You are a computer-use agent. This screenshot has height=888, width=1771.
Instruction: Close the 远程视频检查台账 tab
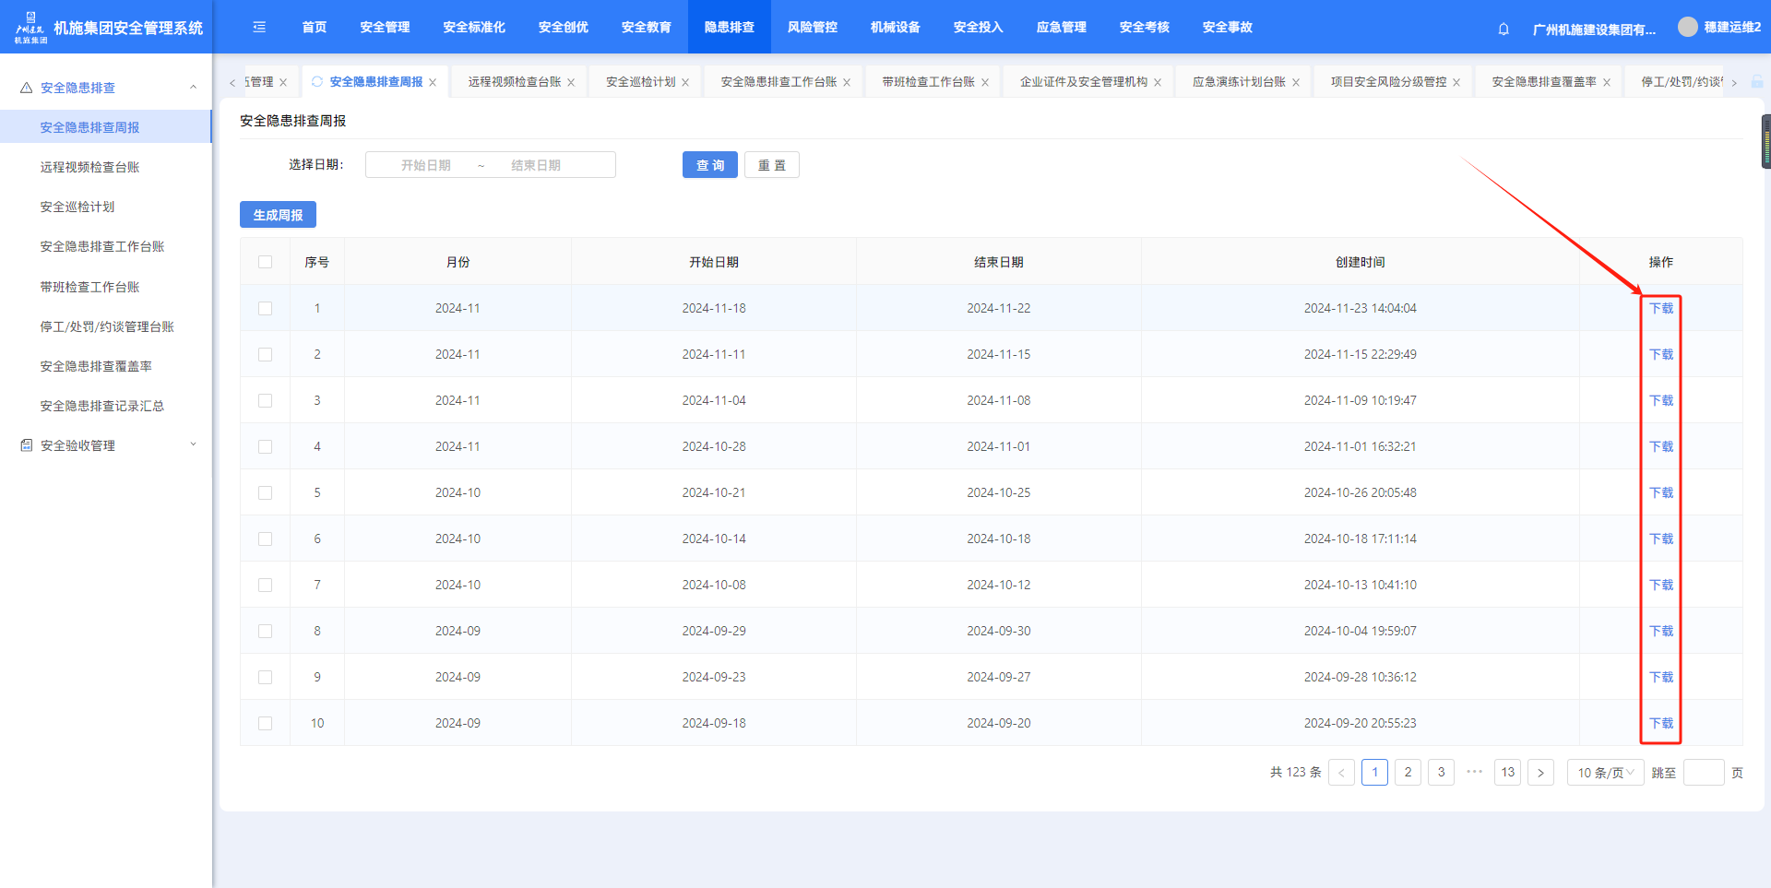[571, 83]
